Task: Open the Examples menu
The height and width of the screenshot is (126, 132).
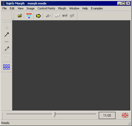Action: point(97,8)
